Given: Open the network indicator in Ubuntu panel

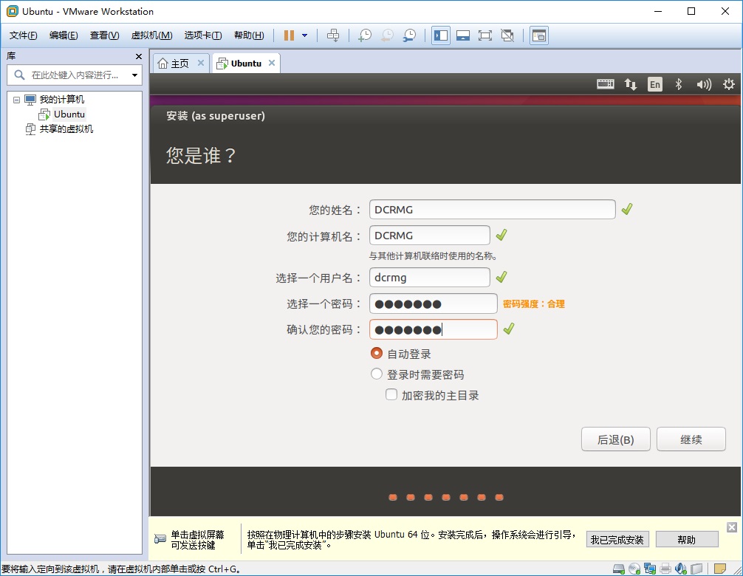Looking at the screenshot, I should coord(630,84).
